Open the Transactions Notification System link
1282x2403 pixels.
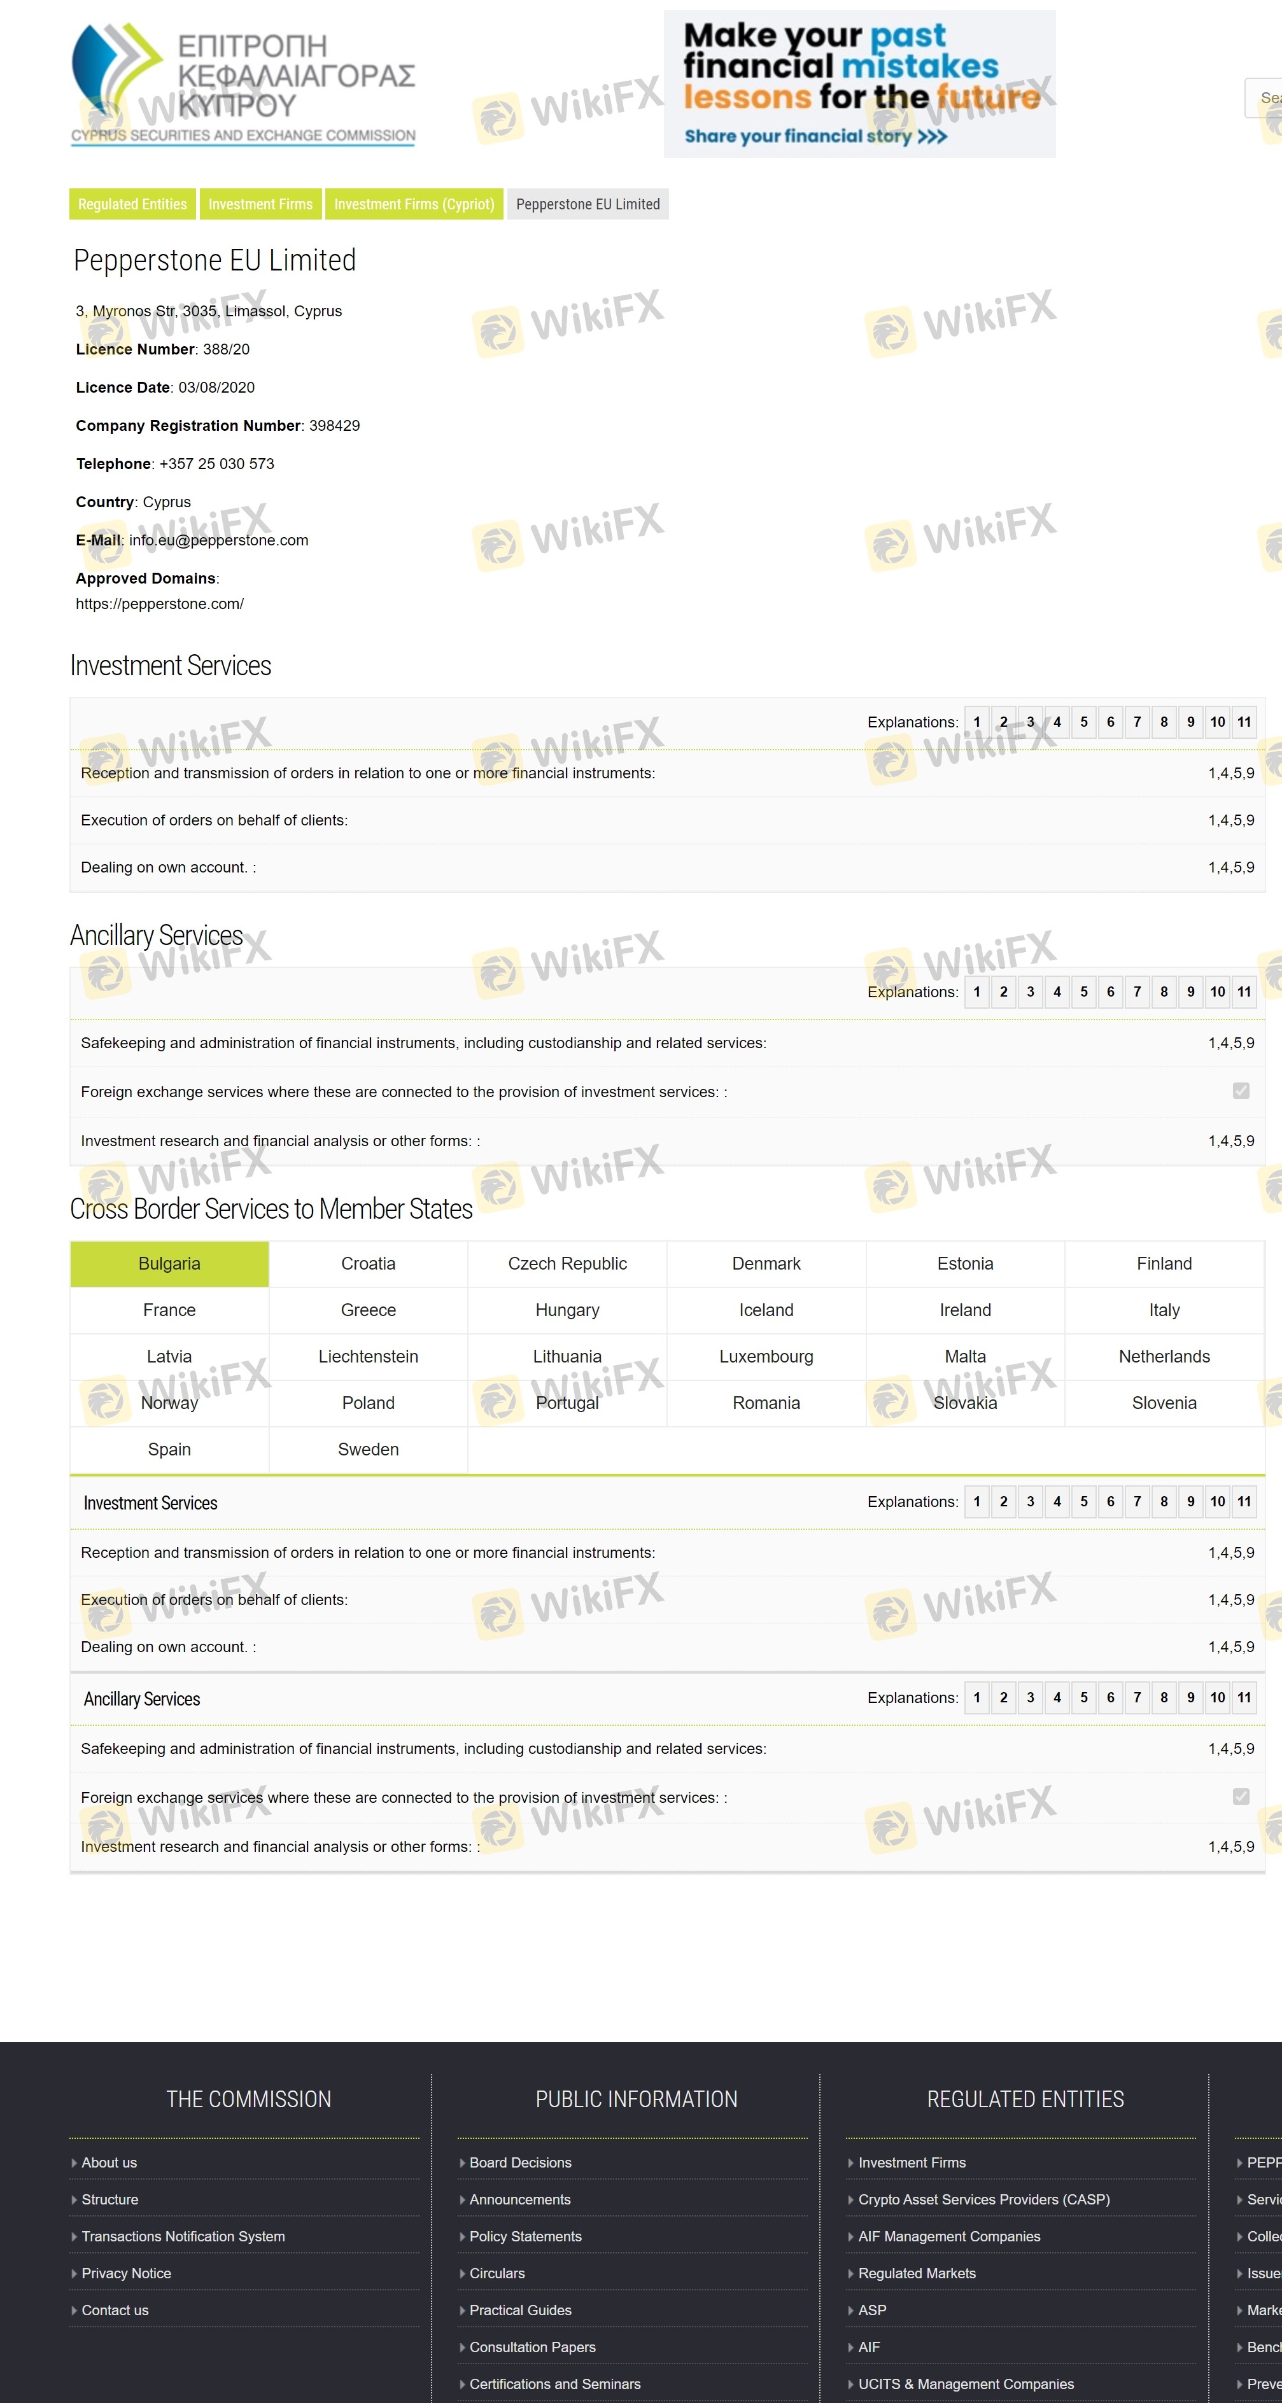pyautogui.click(x=183, y=2236)
